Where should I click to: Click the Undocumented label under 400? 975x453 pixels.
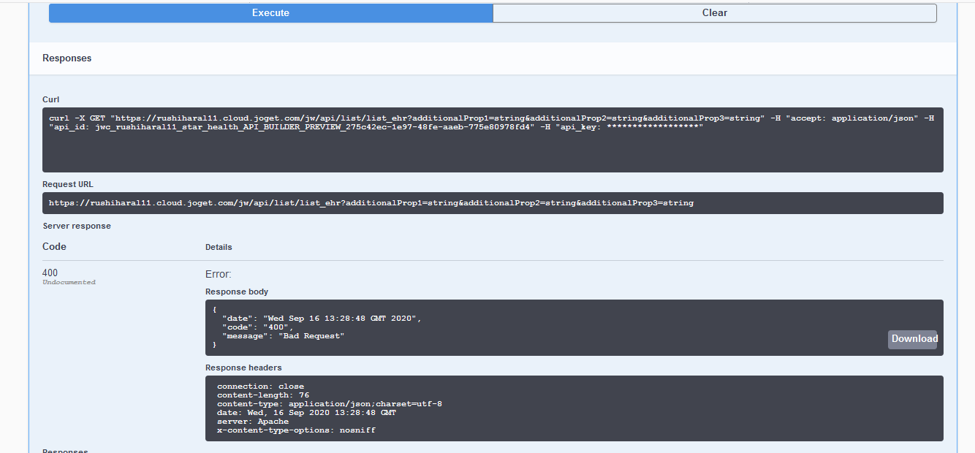pos(69,282)
